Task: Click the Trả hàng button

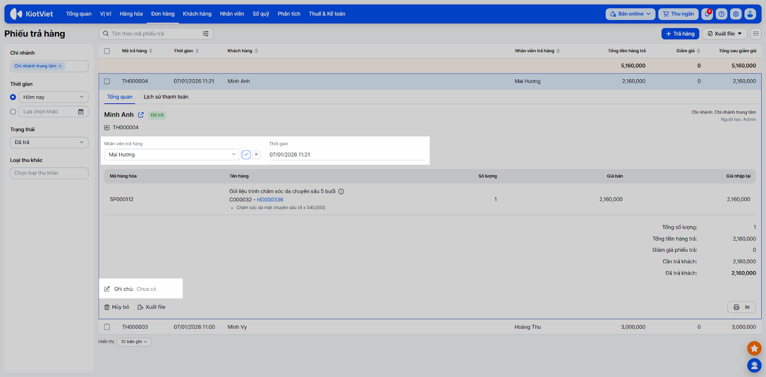Action: pyautogui.click(x=680, y=33)
